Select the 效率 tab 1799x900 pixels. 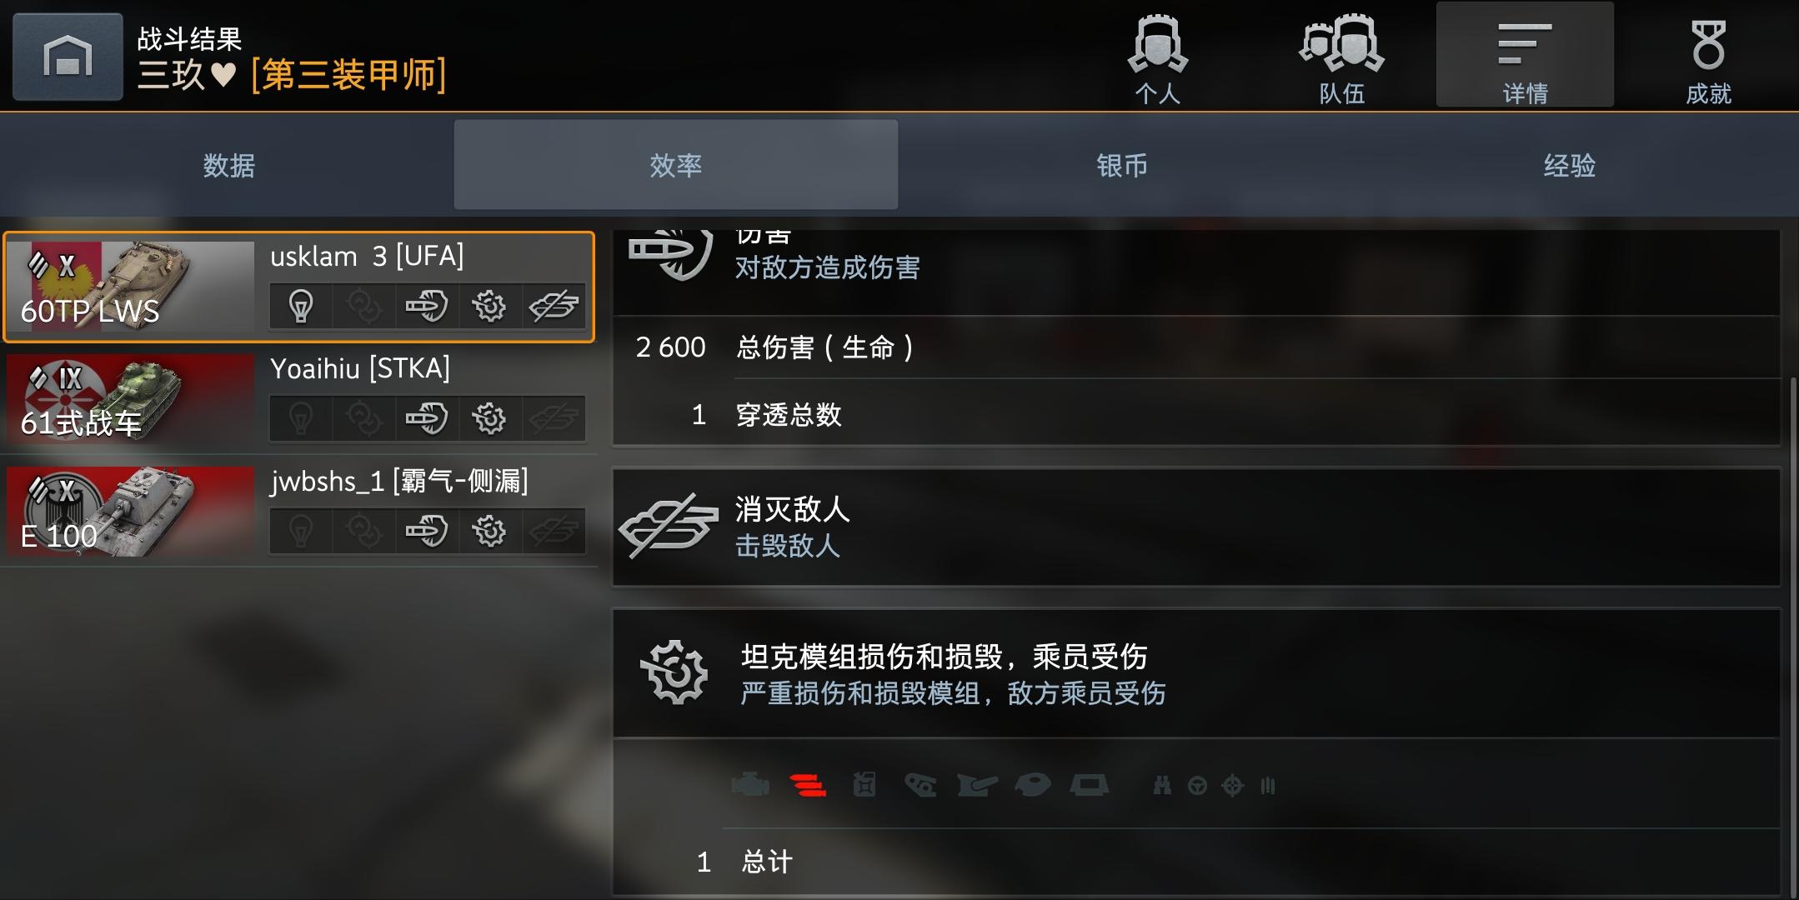[675, 165]
